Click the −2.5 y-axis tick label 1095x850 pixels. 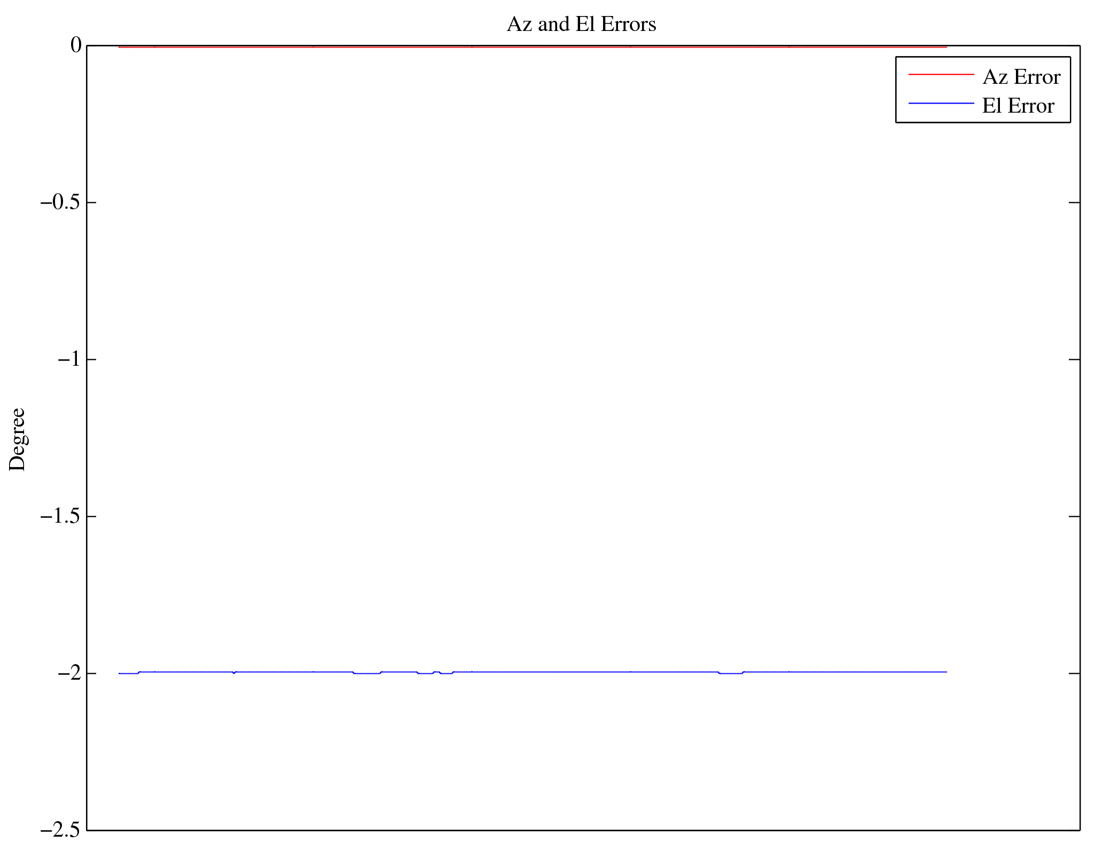61,830
